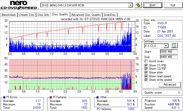Click the Start button

(153, 5)
